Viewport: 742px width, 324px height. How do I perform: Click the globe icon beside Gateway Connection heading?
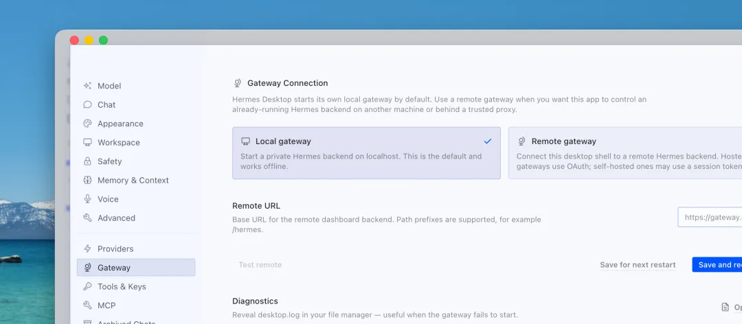(238, 83)
